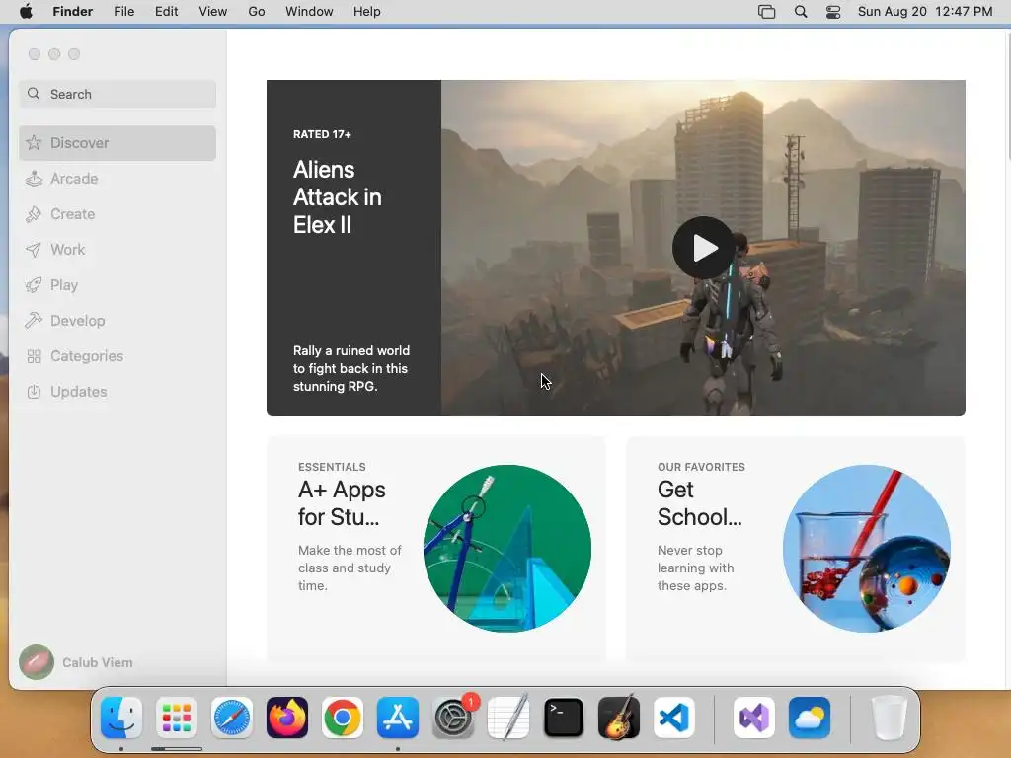Click the date and time in menu bar

[925, 12]
